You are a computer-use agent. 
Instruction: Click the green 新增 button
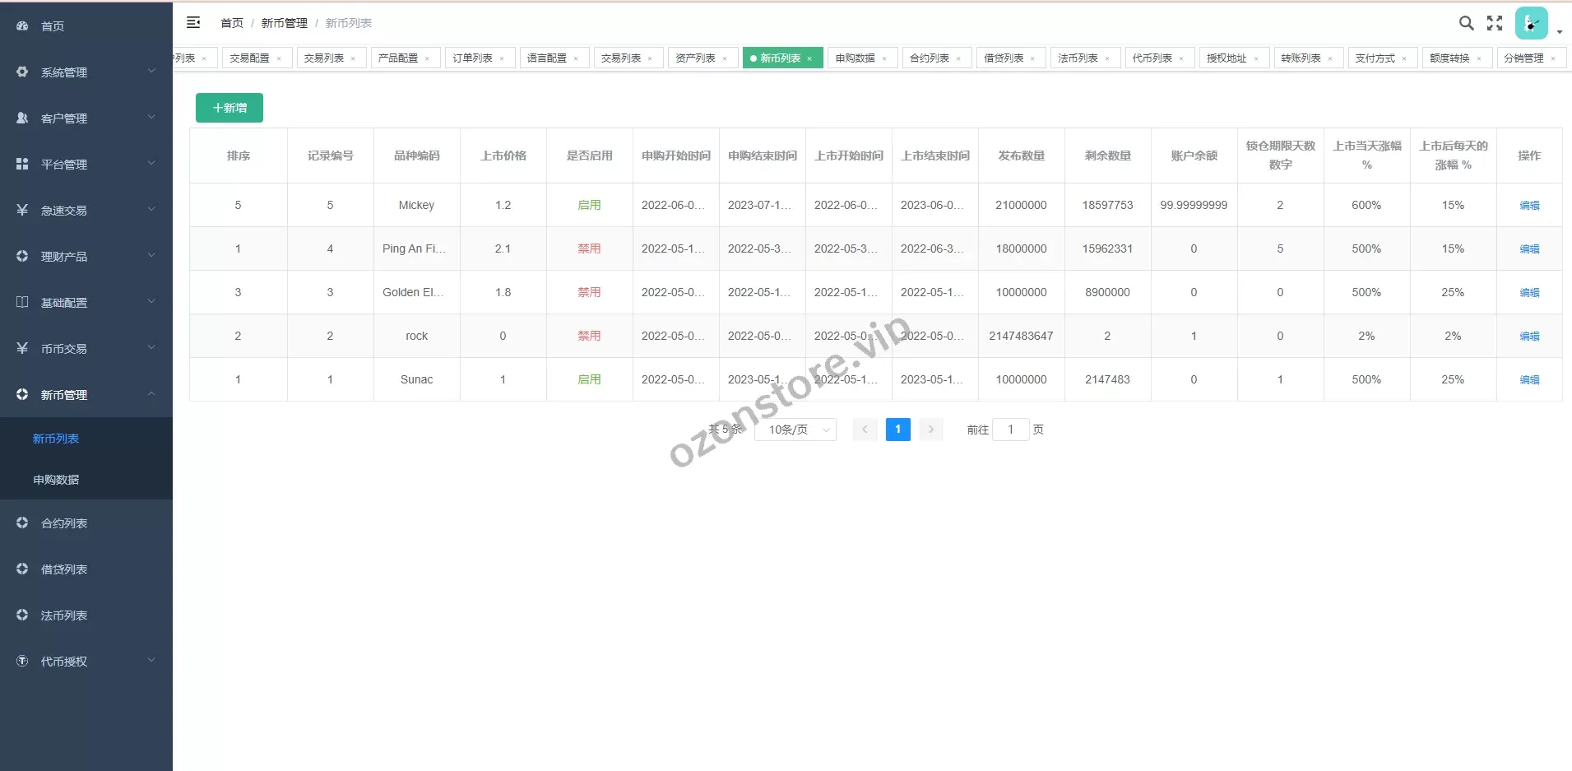pos(230,108)
